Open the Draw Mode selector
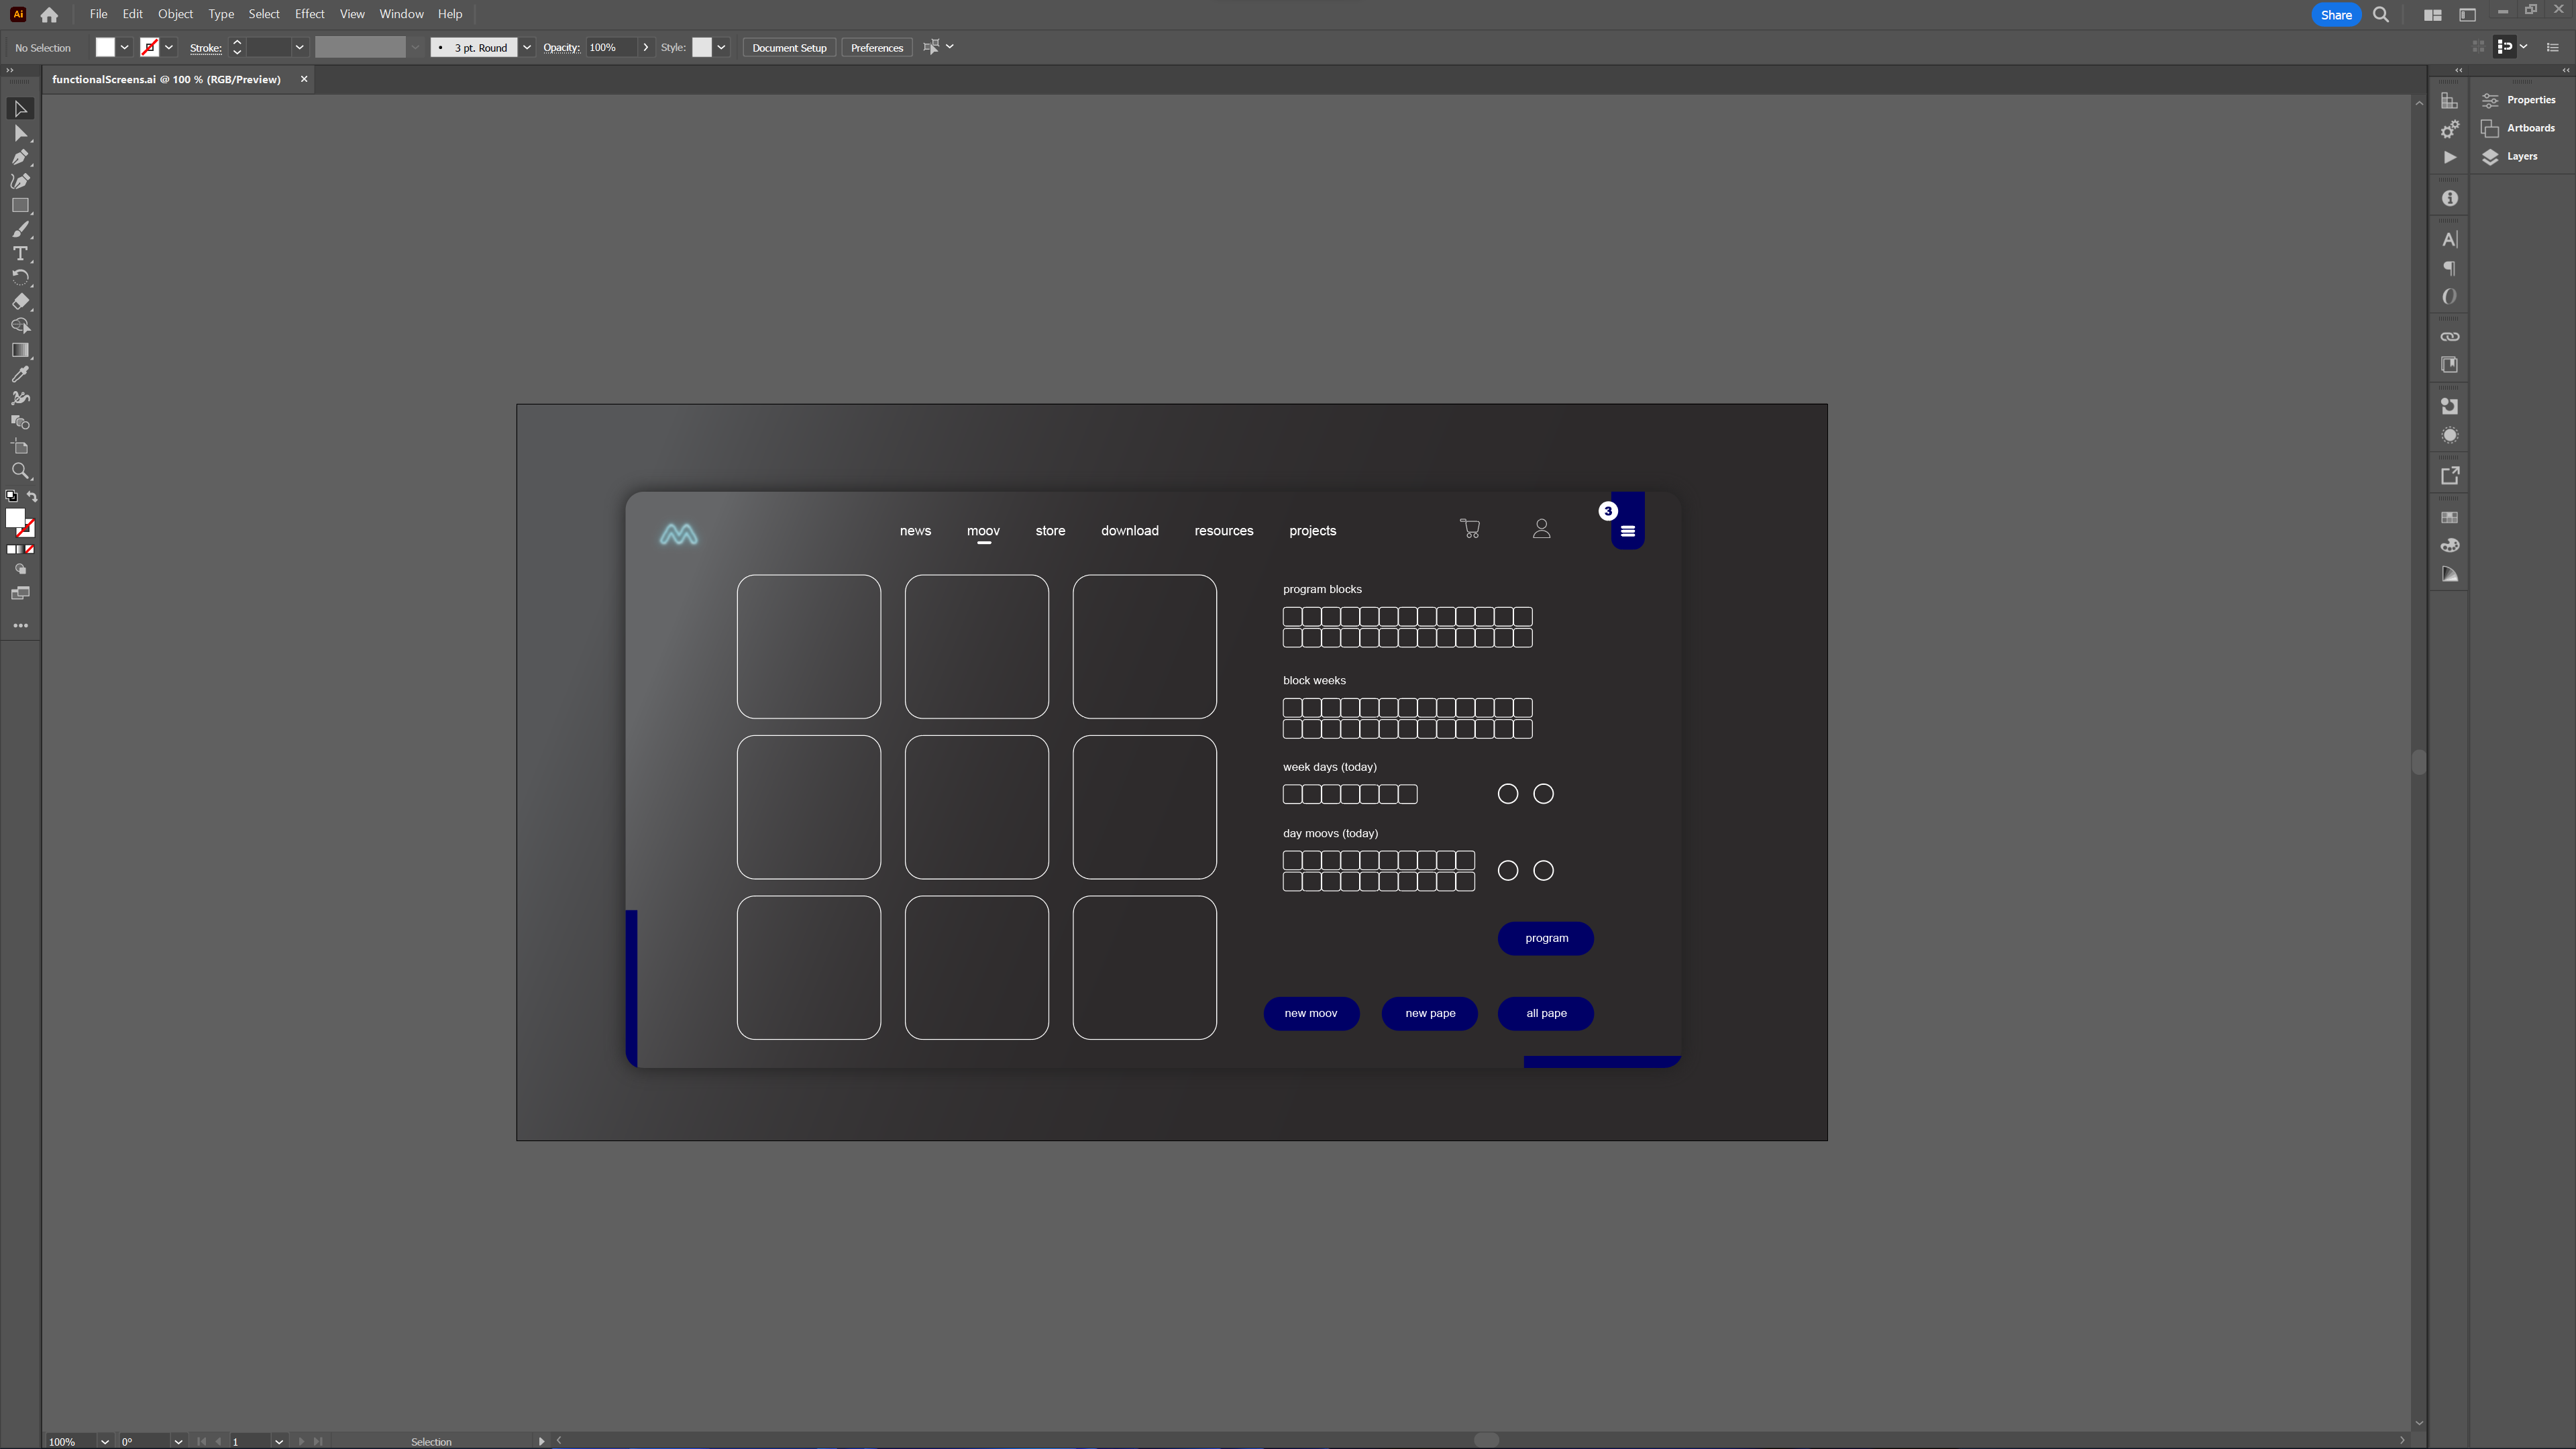This screenshot has width=2576, height=1449. tap(20, 569)
